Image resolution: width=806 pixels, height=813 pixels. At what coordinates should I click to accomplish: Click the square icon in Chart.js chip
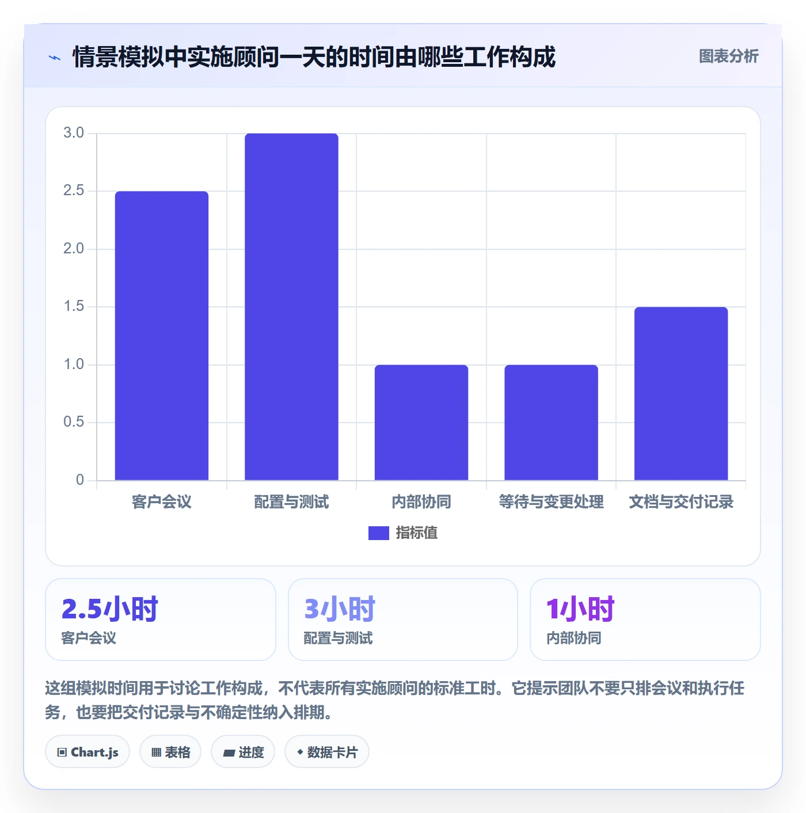(x=62, y=753)
